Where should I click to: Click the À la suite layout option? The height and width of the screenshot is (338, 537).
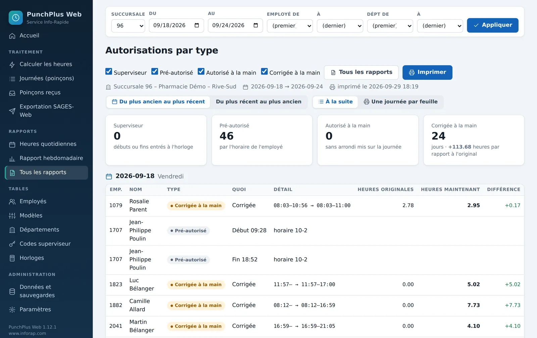point(335,102)
